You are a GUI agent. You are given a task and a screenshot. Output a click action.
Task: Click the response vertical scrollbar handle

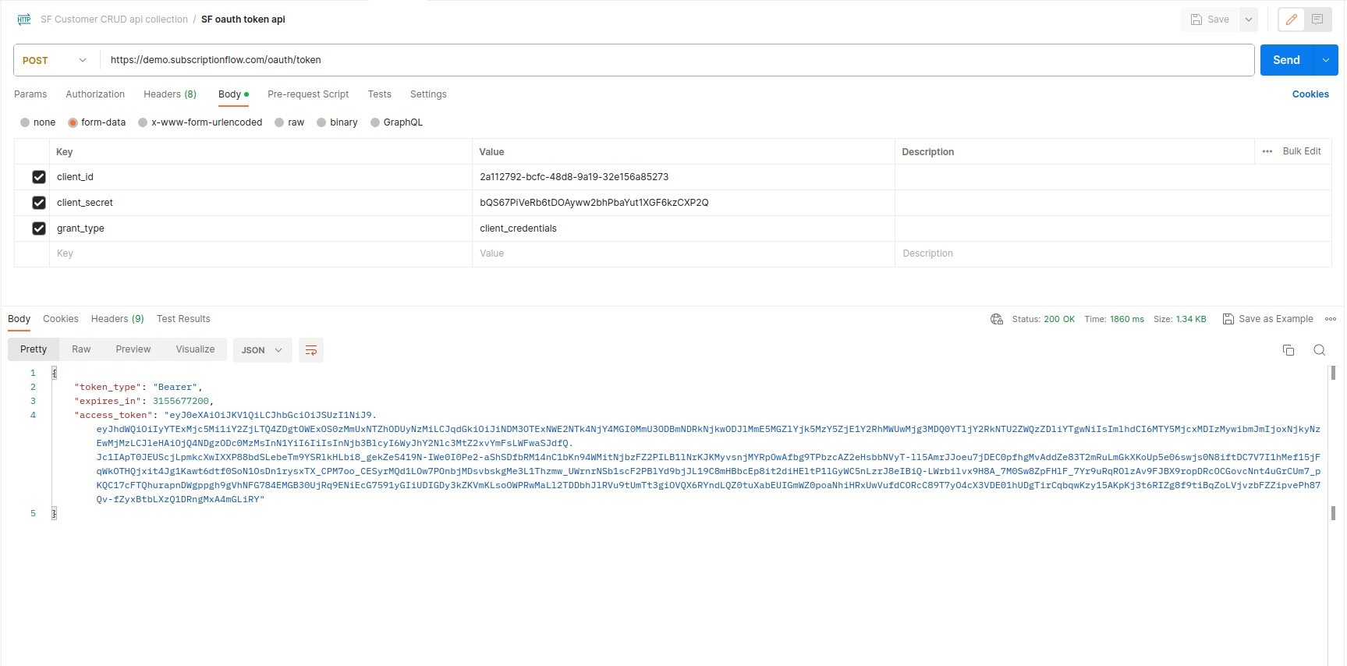pos(1333,373)
